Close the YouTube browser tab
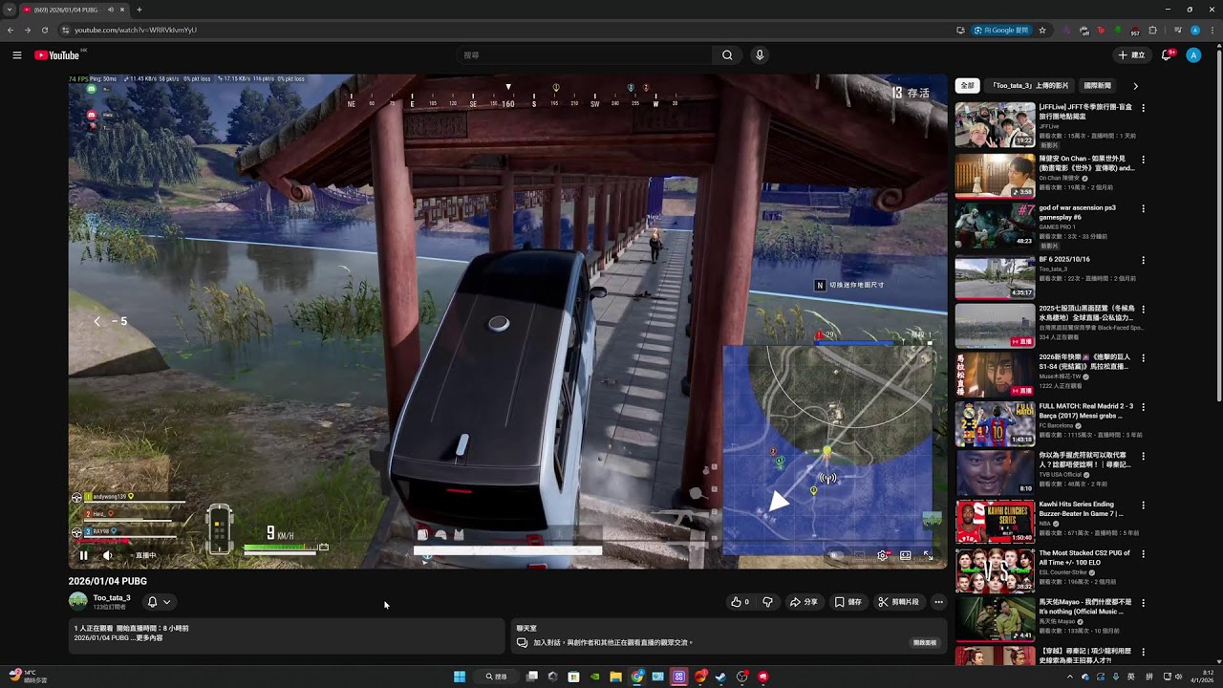 pyautogui.click(x=122, y=10)
